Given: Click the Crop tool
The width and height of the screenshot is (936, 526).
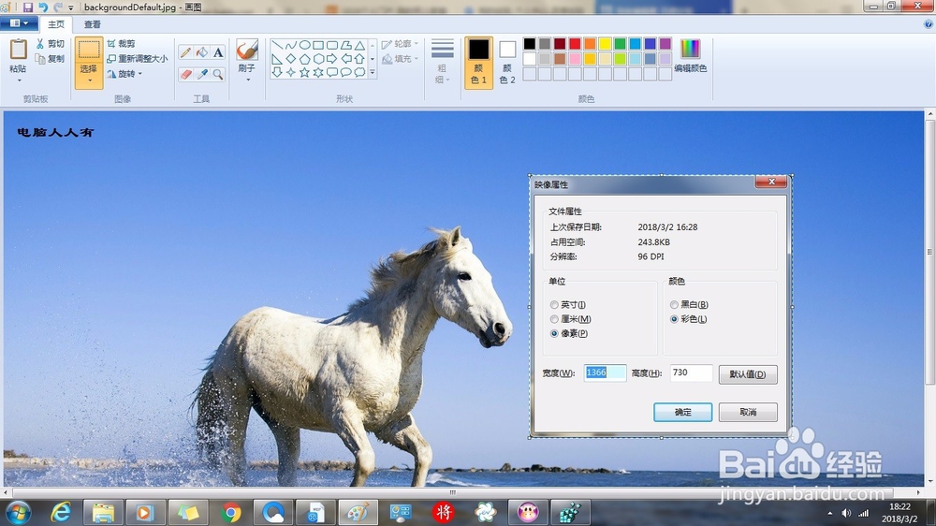Looking at the screenshot, I should [x=121, y=44].
